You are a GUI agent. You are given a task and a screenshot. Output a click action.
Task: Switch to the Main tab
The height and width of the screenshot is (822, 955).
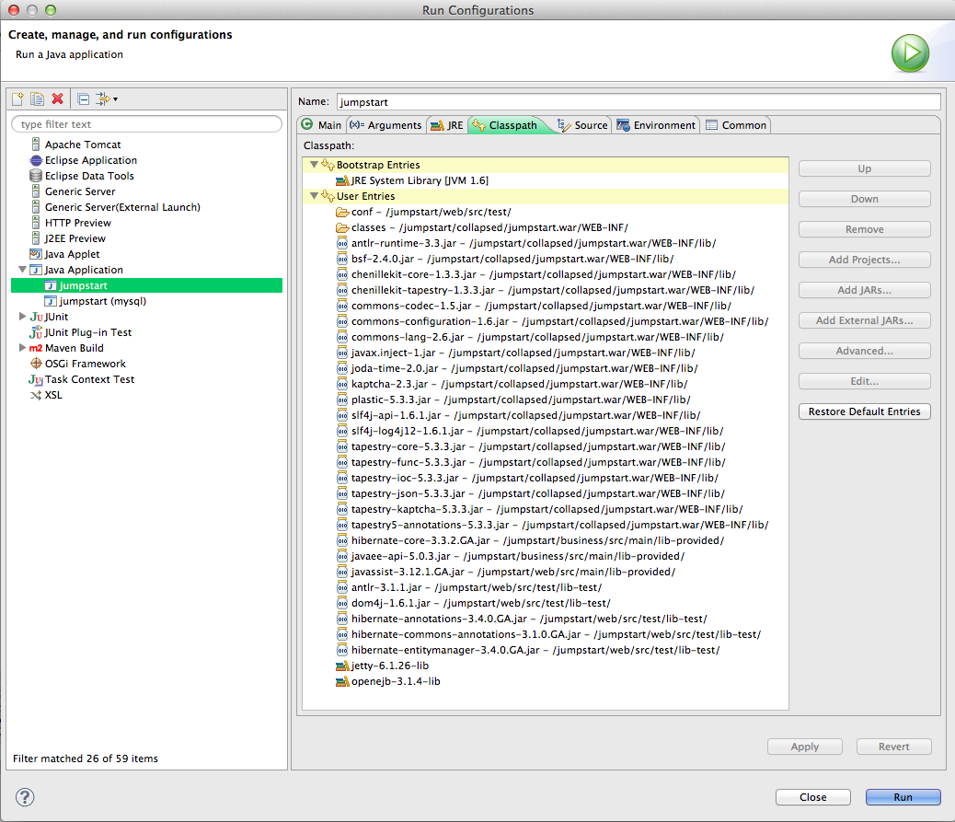pos(322,125)
